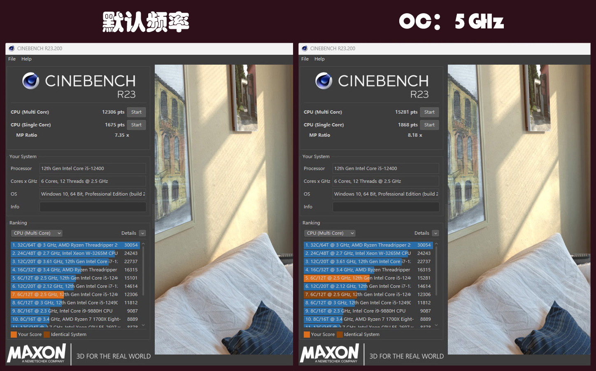Viewport: 596px width, 371px height.
Task: Click the Info field in the default-frequency window
Action: coord(93,207)
